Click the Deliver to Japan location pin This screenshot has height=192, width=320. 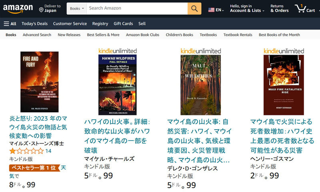click(x=41, y=10)
